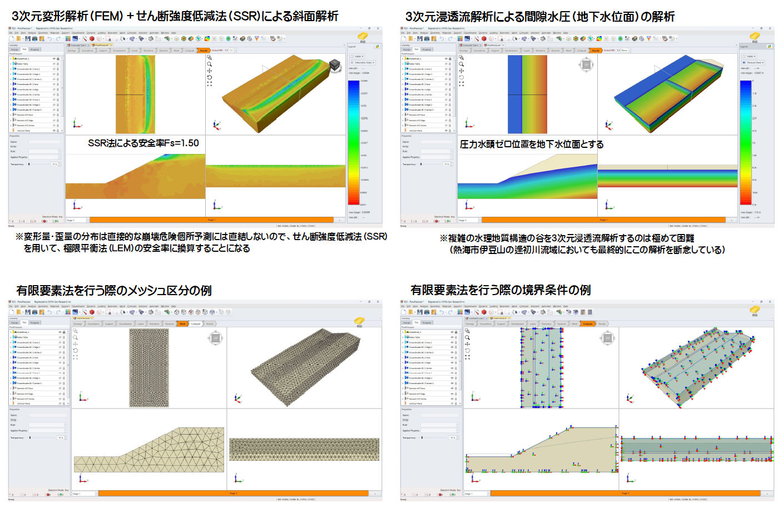Expand Groundwater BC 1 Edge 2 node in mesh window
This screenshot has width=783, height=508.
point(11,347)
